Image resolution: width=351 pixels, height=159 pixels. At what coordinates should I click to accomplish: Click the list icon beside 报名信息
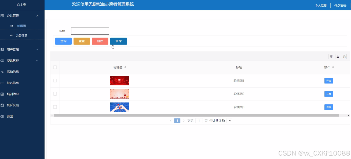(2, 83)
